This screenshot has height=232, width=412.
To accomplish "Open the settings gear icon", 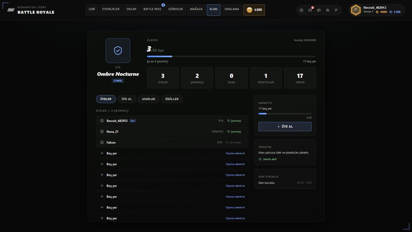I will point(301,10).
